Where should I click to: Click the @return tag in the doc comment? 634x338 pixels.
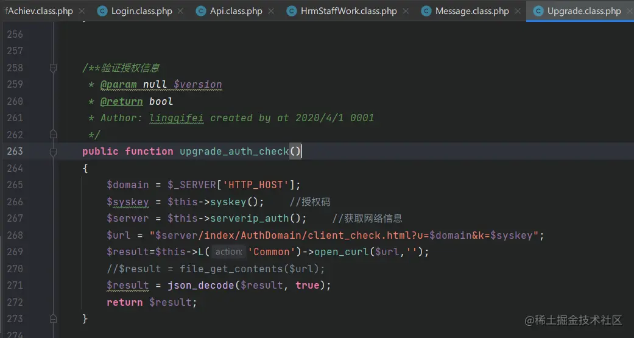tap(121, 101)
